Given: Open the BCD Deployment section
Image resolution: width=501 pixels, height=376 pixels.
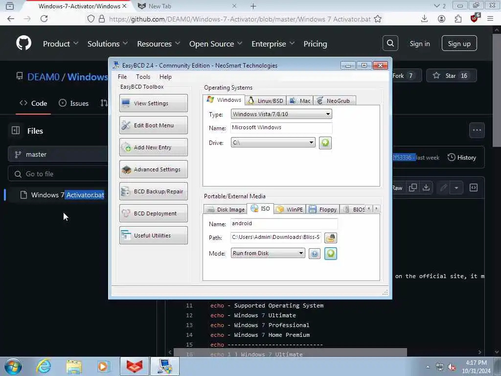Looking at the screenshot, I should pos(153,213).
